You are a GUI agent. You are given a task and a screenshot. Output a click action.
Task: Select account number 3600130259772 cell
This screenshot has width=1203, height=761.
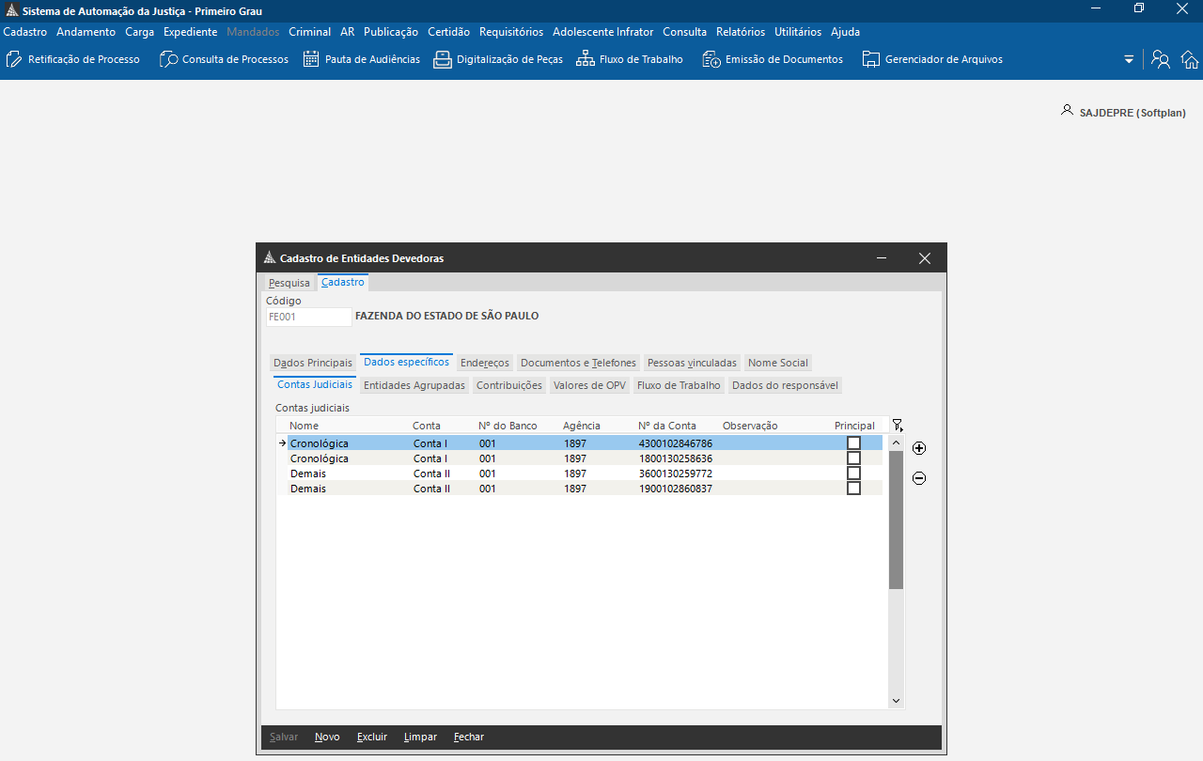676,474
